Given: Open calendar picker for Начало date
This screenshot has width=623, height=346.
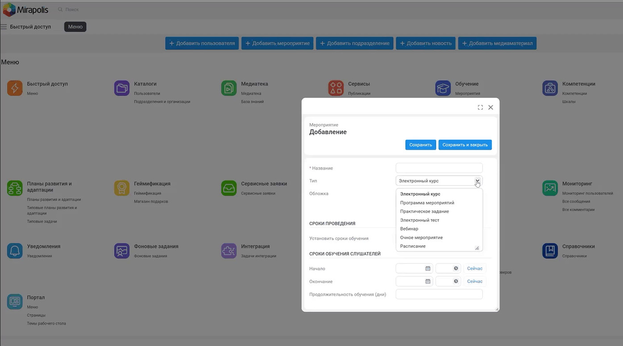Looking at the screenshot, I should (428, 268).
